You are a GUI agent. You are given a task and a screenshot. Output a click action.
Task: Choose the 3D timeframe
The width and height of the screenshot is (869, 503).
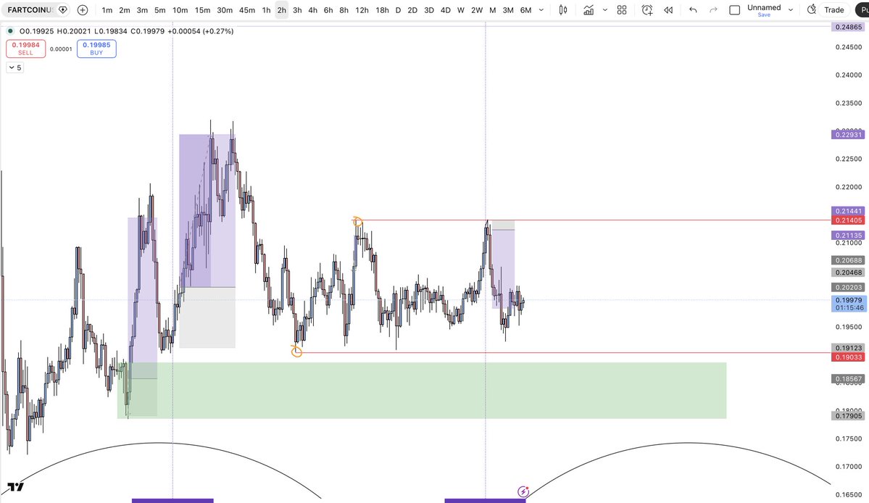point(429,10)
